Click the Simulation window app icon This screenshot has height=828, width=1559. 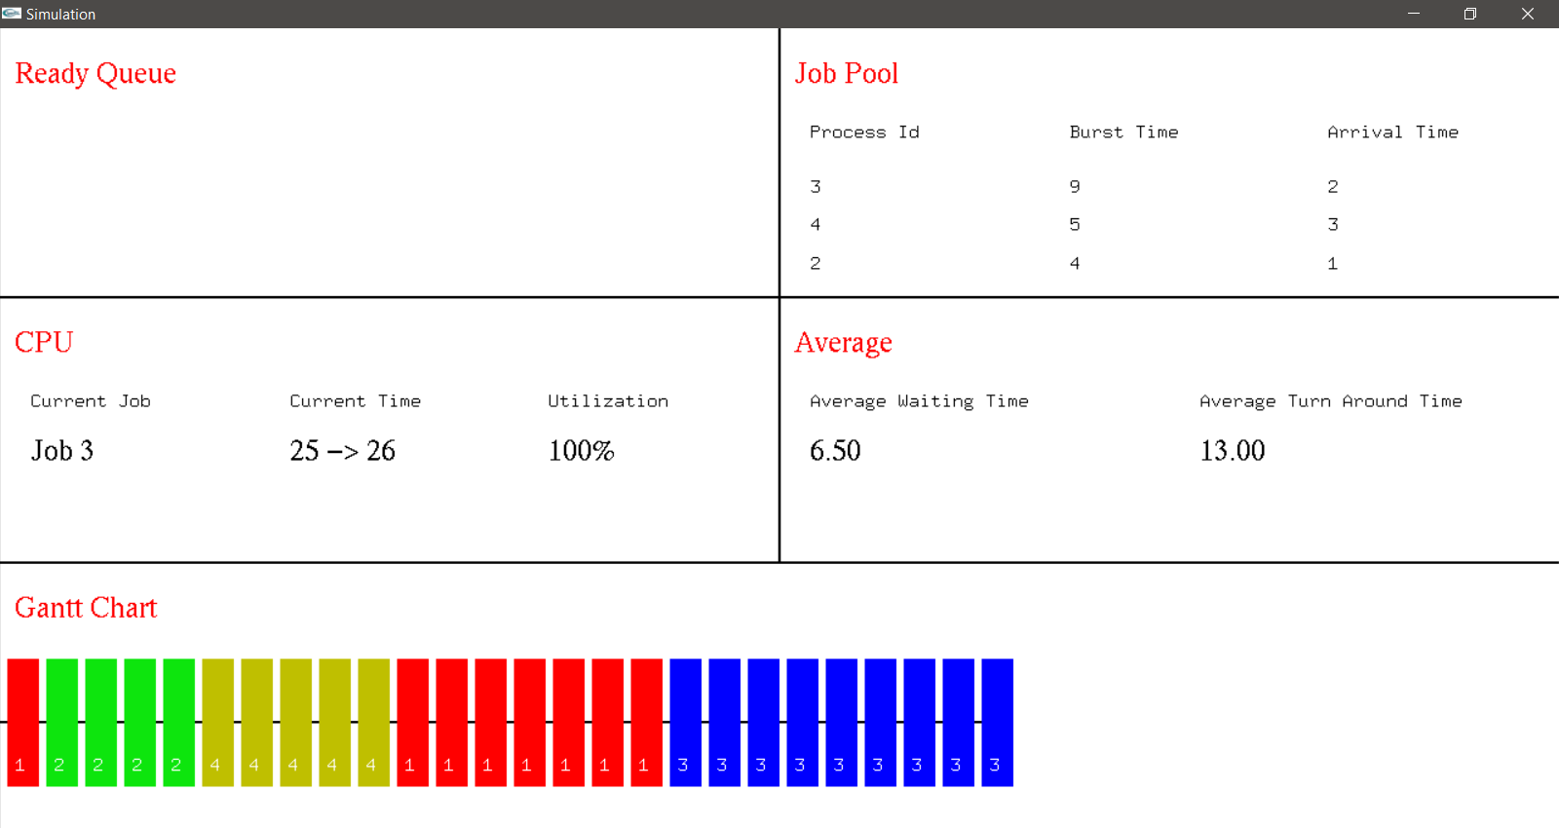tap(12, 14)
